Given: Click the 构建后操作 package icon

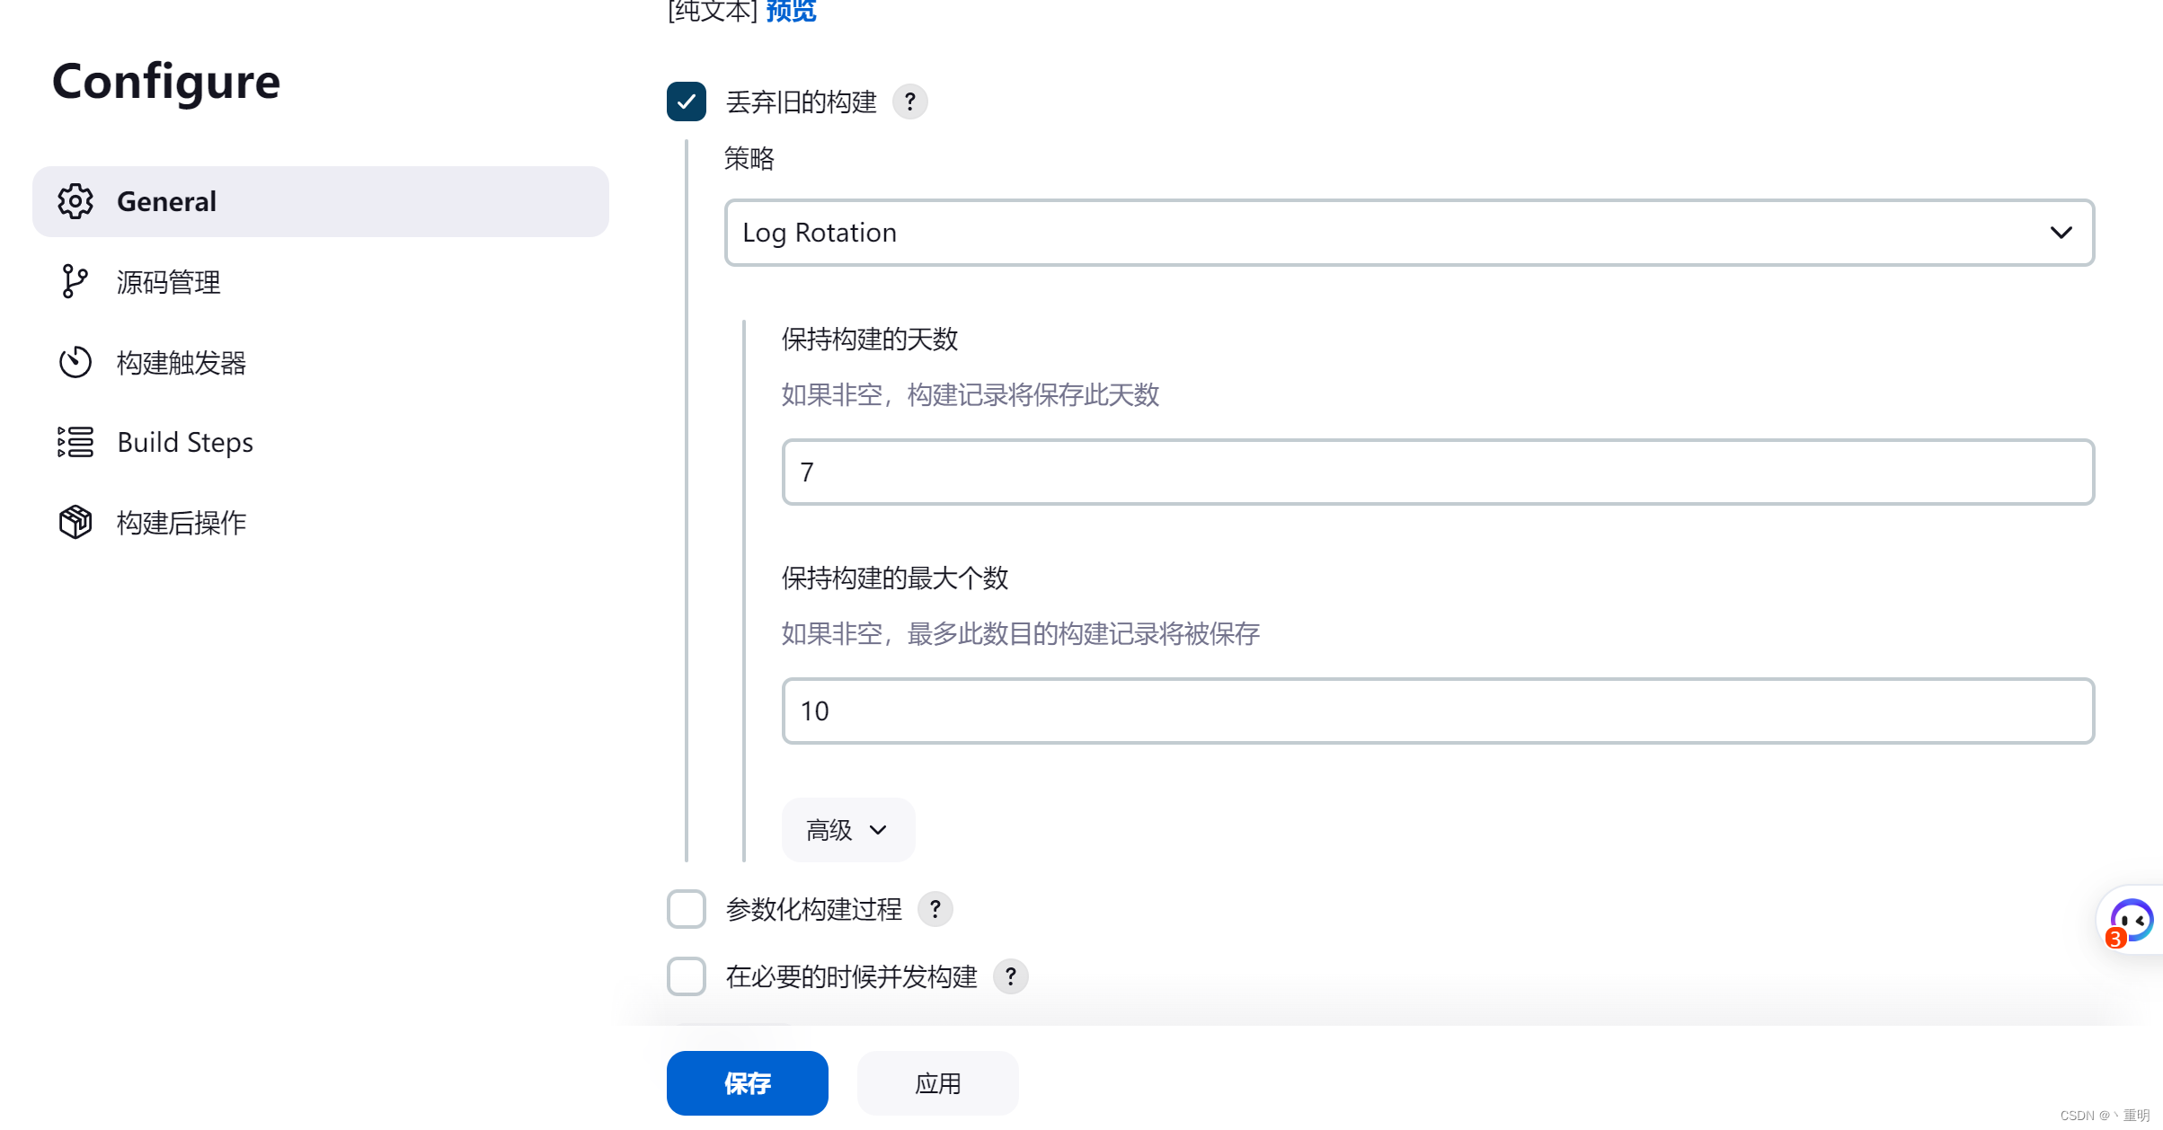Looking at the screenshot, I should tap(75, 522).
